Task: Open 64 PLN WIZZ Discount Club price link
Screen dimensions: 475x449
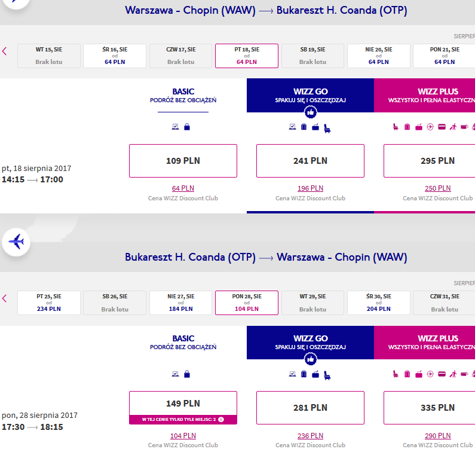Action: tap(183, 188)
